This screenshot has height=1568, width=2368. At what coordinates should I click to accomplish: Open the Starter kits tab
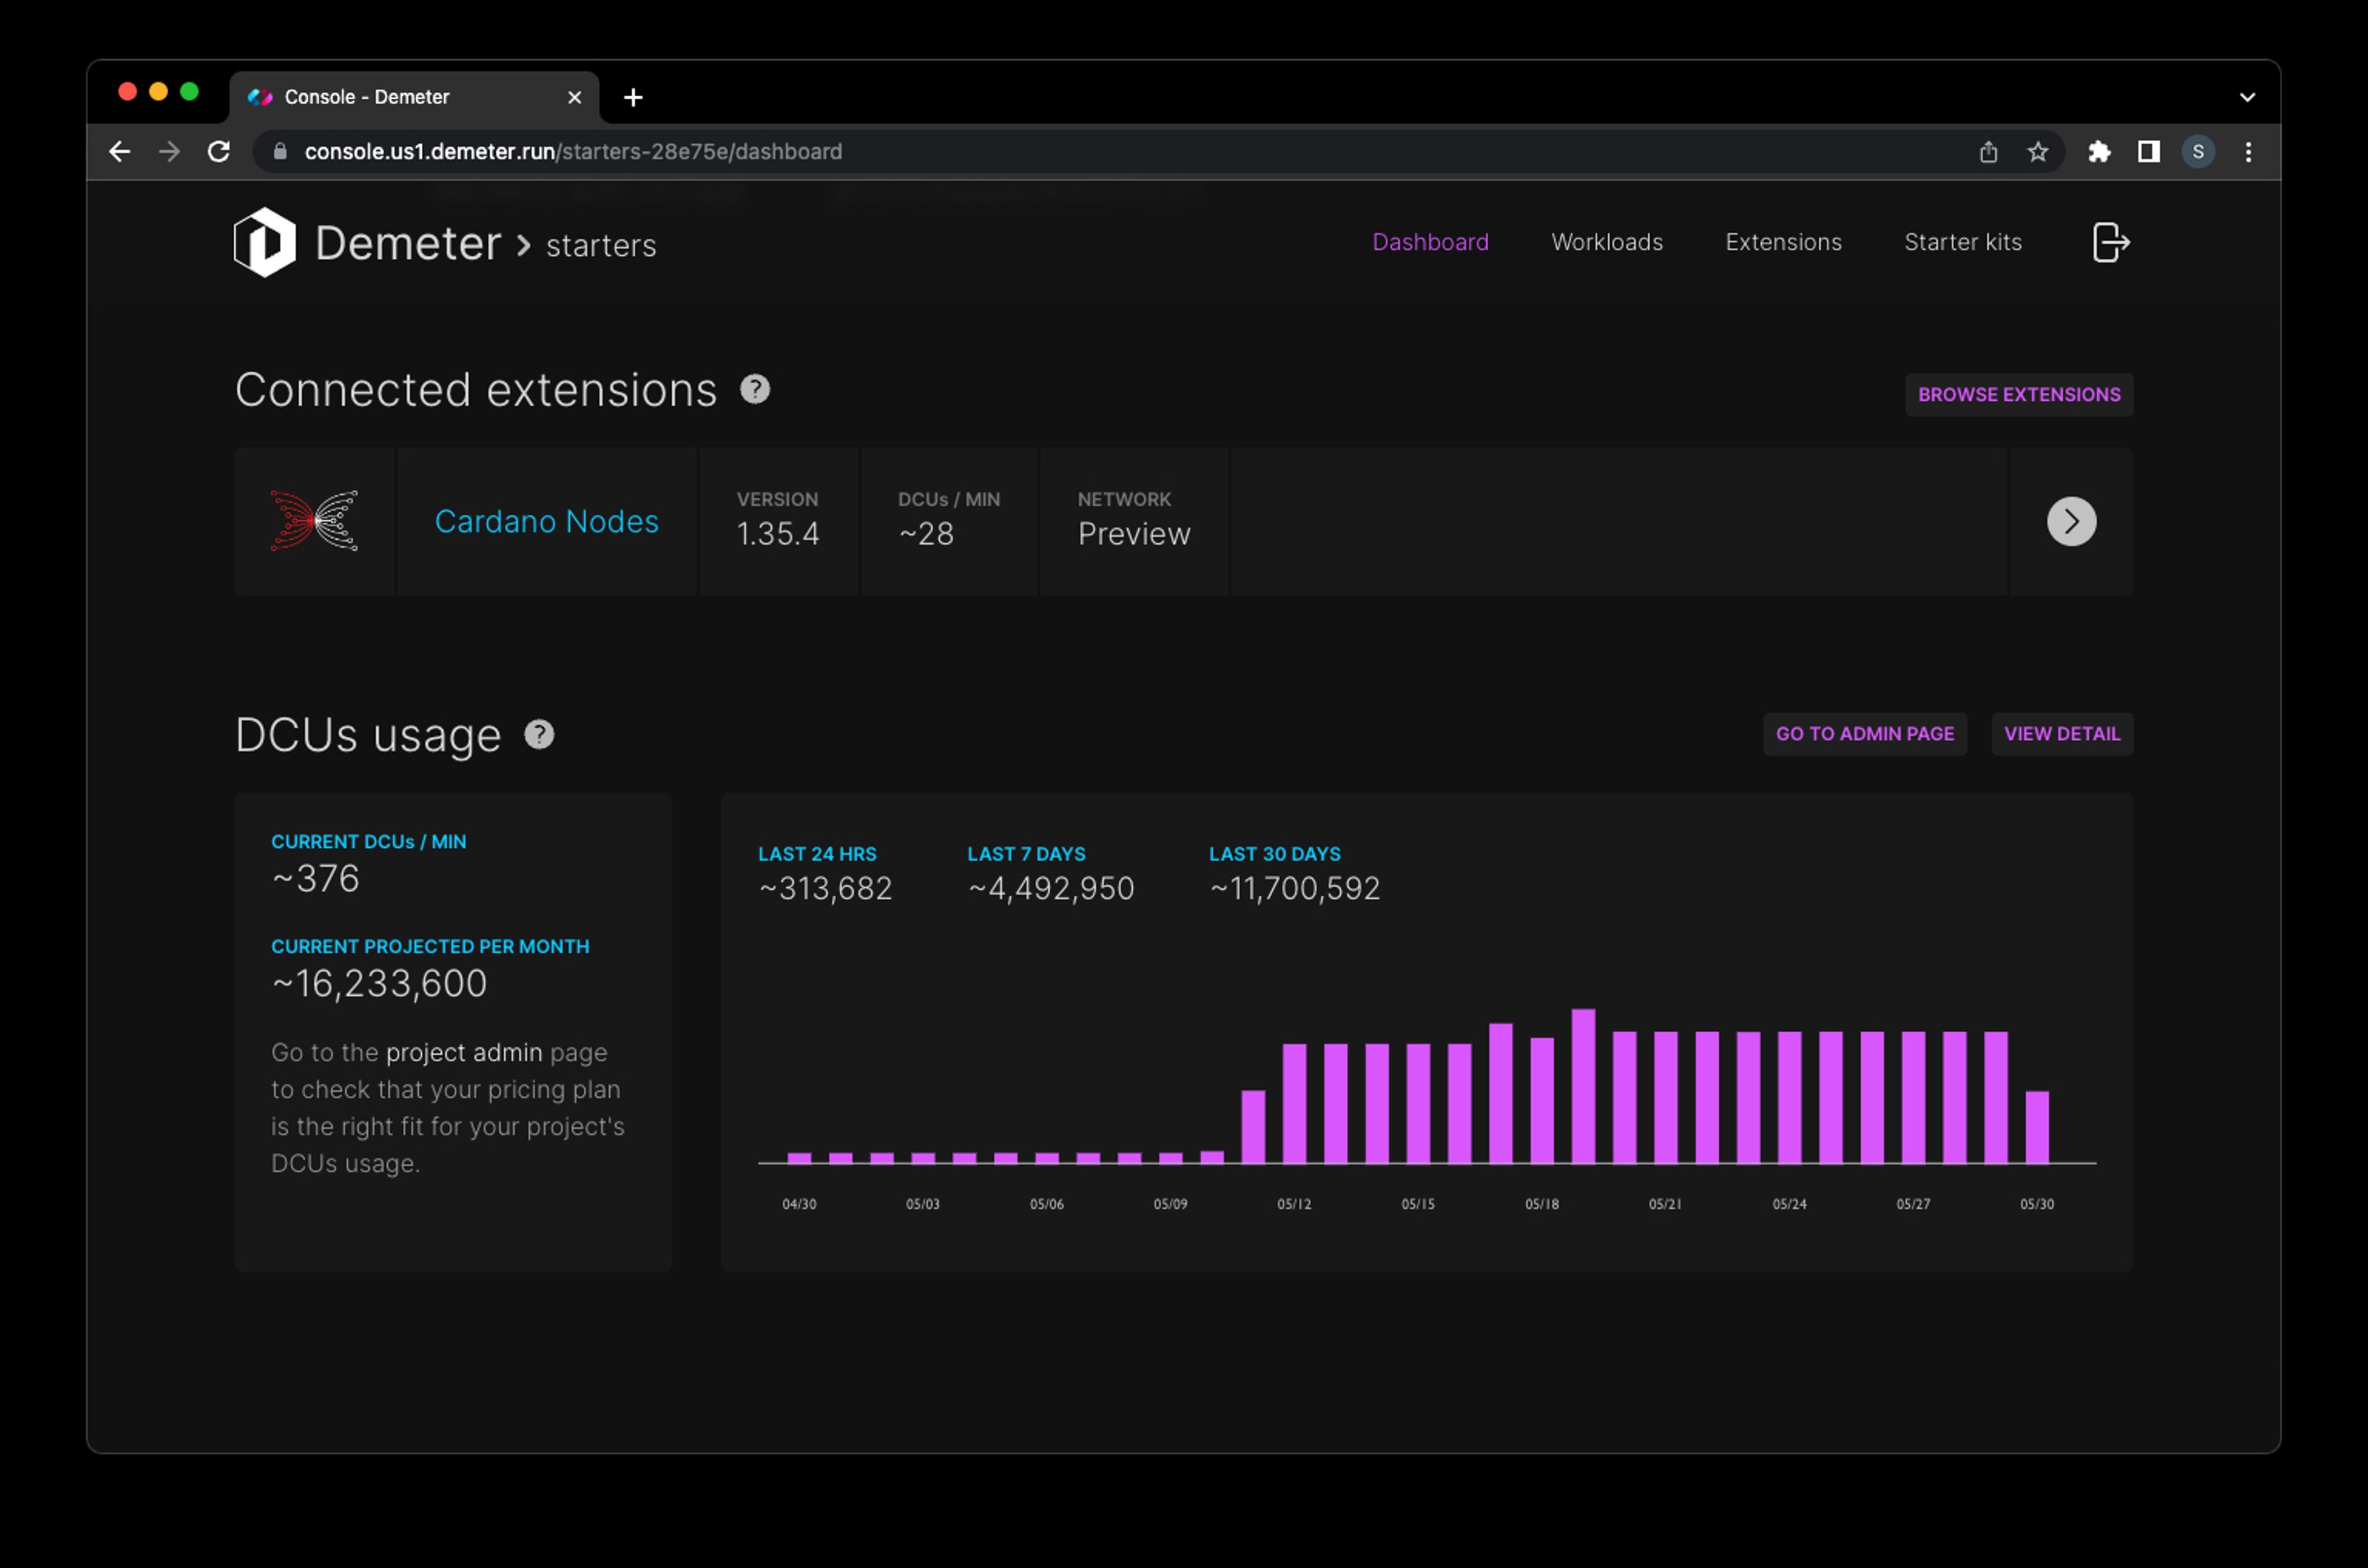(x=1962, y=242)
